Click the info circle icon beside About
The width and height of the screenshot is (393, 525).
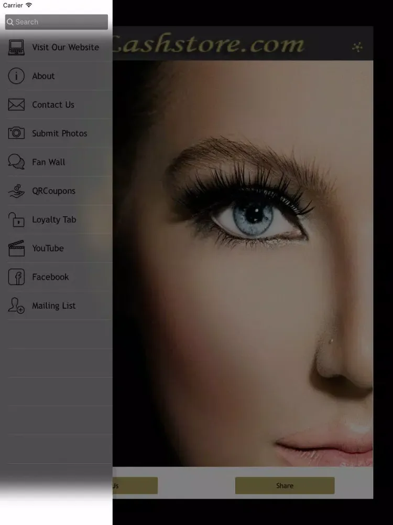coord(16,76)
